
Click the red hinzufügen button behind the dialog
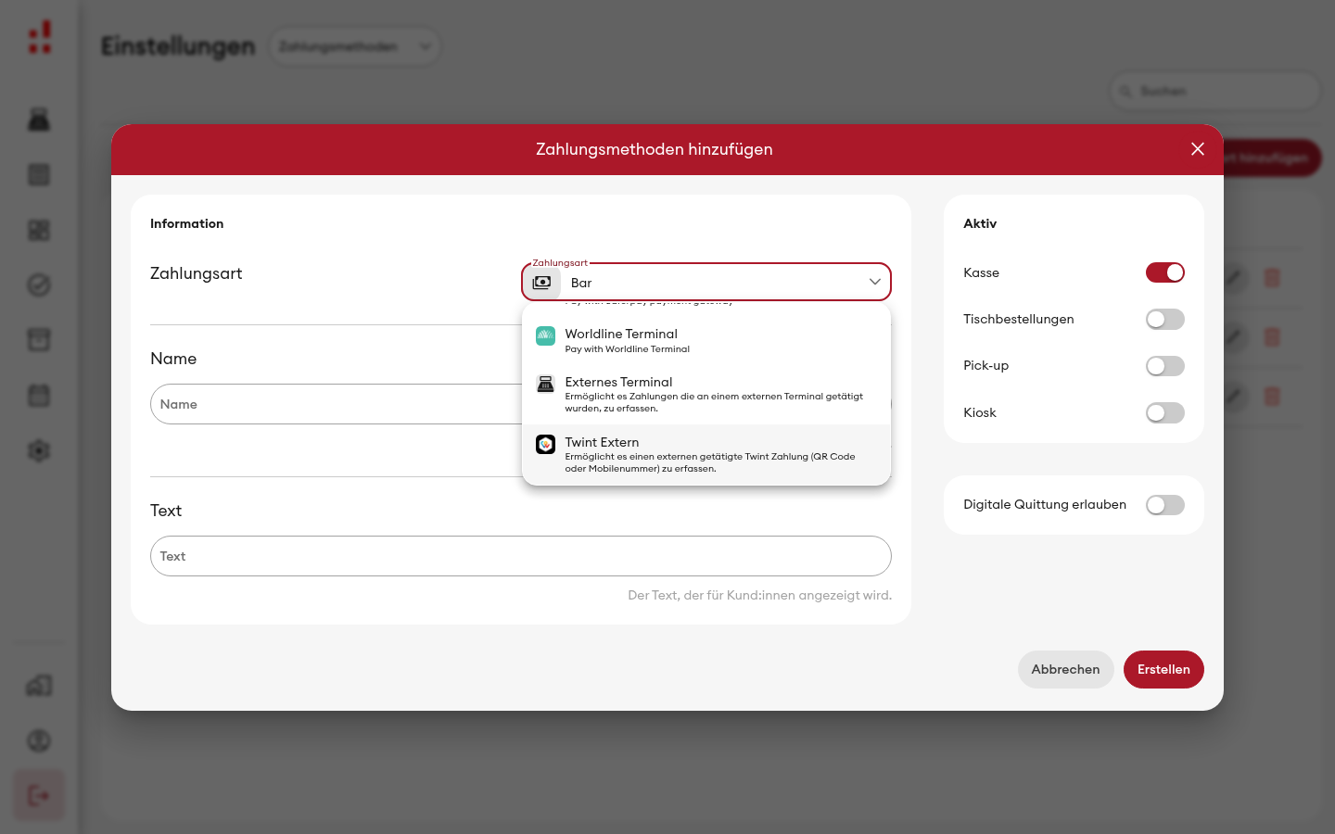(1271, 158)
